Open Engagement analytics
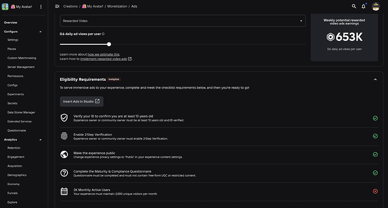Screen dimensions: 388x208 16,157
